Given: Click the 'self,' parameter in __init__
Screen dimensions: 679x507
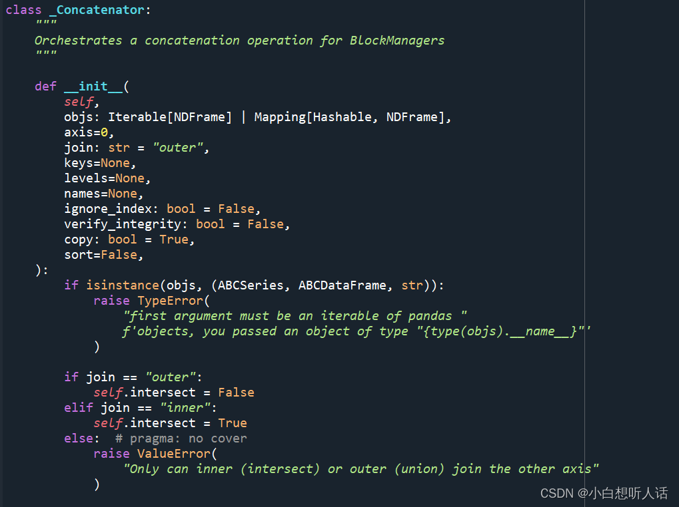Looking at the screenshot, I should 82,102.
